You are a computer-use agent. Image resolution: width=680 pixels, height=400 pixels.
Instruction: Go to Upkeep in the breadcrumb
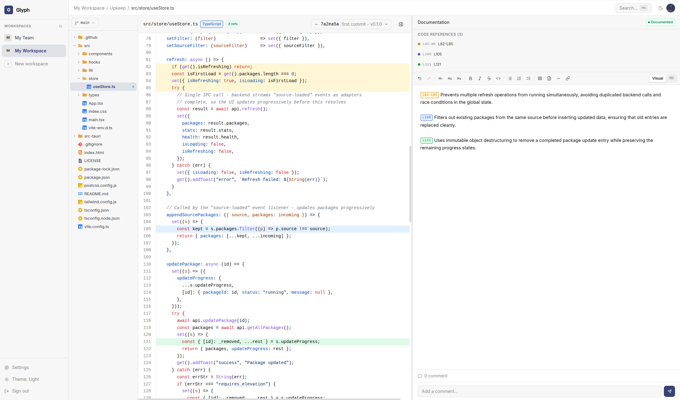(118, 8)
